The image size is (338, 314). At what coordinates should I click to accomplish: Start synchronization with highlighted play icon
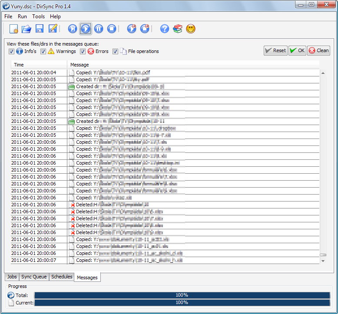[x=86, y=29]
